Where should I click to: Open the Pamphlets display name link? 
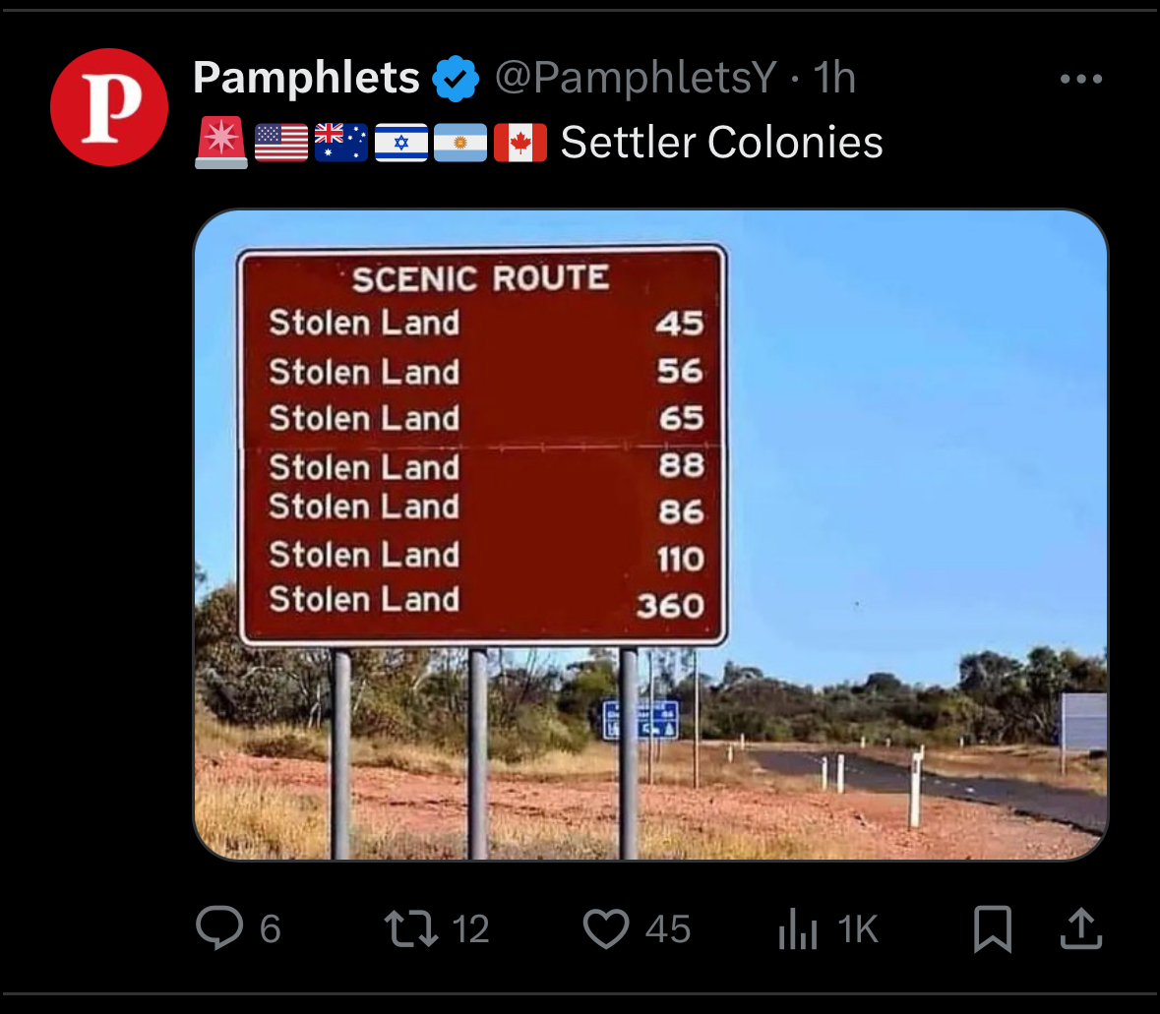pyautogui.click(x=306, y=78)
